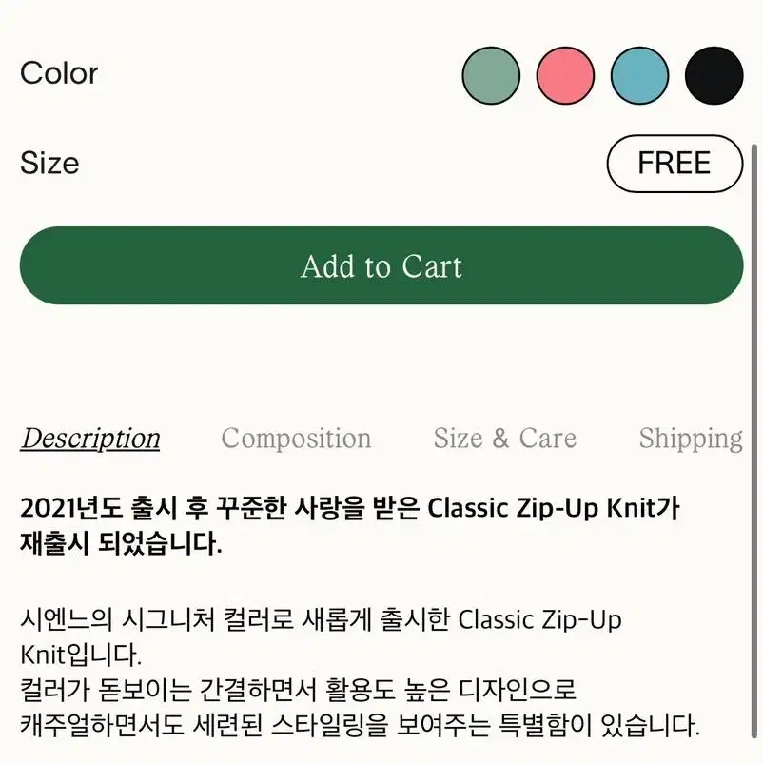Pick the sky blue color swatch
Screen dimensions: 763x763
click(639, 75)
